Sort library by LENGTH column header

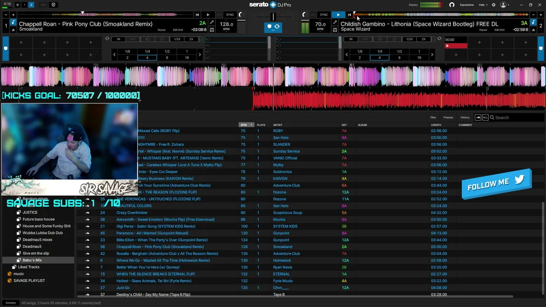click(436, 125)
